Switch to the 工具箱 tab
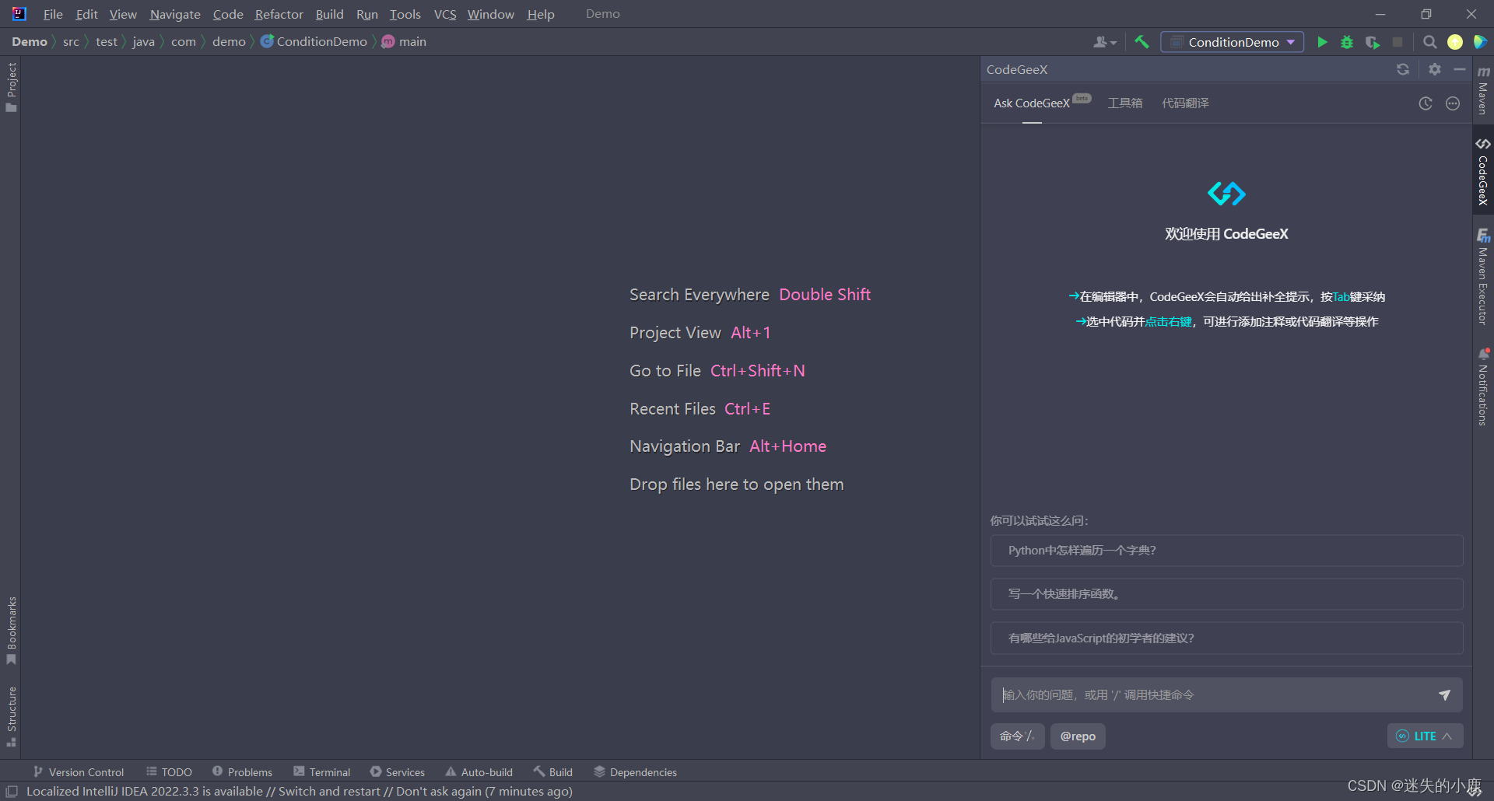The image size is (1494, 801). click(x=1125, y=103)
